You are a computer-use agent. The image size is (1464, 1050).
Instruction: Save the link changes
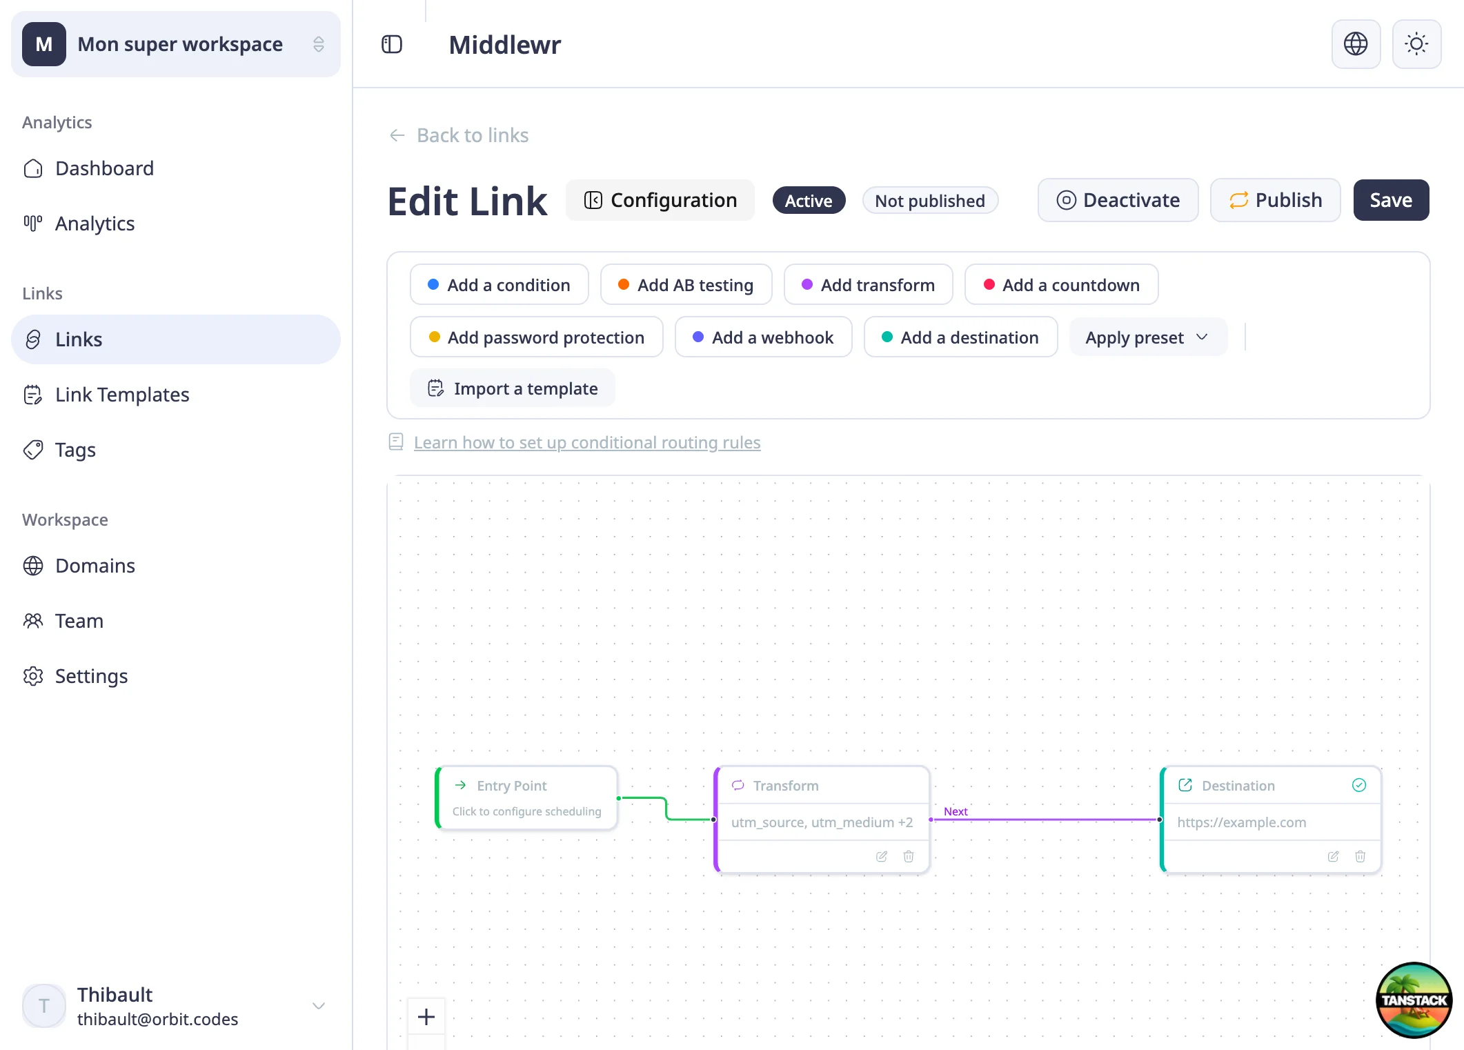point(1391,200)
